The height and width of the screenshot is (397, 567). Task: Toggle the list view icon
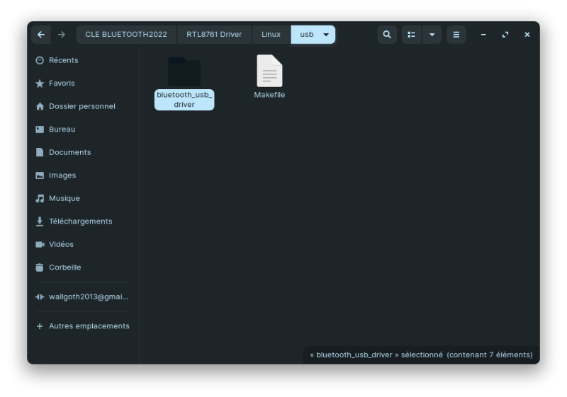coord(411,35)
